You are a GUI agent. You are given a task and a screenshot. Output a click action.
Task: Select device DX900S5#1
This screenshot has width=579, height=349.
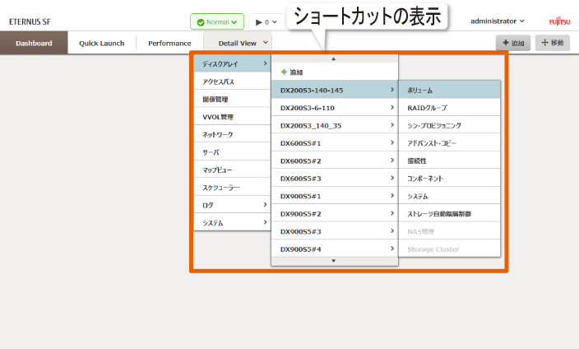coord(335,196)
